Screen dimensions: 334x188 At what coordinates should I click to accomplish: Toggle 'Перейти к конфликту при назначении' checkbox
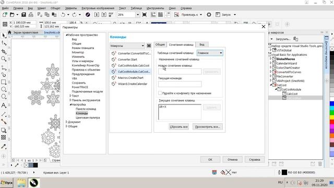coord(160,93)
